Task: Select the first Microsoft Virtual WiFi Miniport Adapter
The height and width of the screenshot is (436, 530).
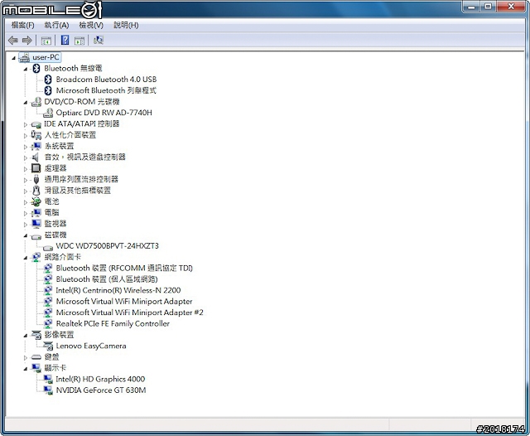Action: coord(124,302)
